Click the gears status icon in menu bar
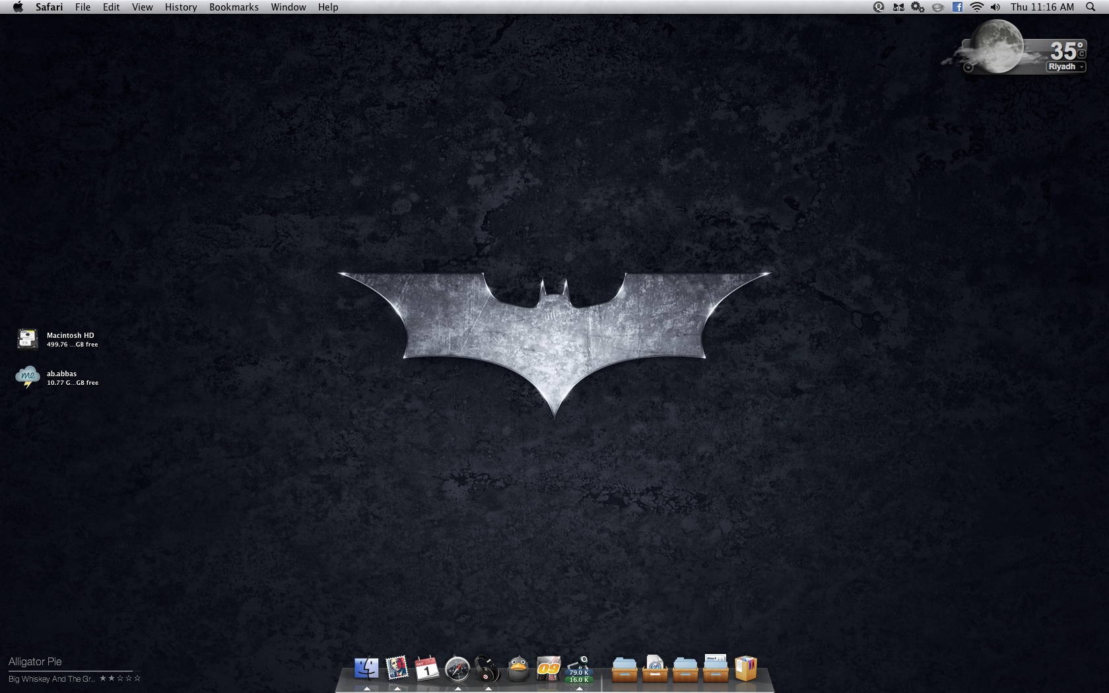The height and width of the screenshot is (693, 1109). (x=918, y=7)
